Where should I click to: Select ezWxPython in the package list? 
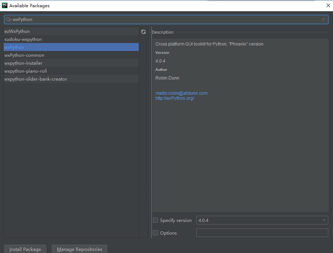point(17,31)
